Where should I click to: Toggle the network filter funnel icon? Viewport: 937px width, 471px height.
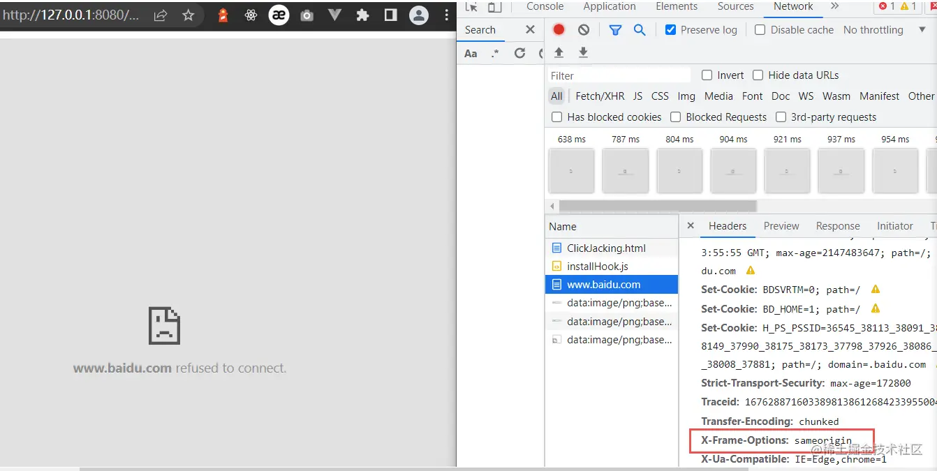click(615, 30)
